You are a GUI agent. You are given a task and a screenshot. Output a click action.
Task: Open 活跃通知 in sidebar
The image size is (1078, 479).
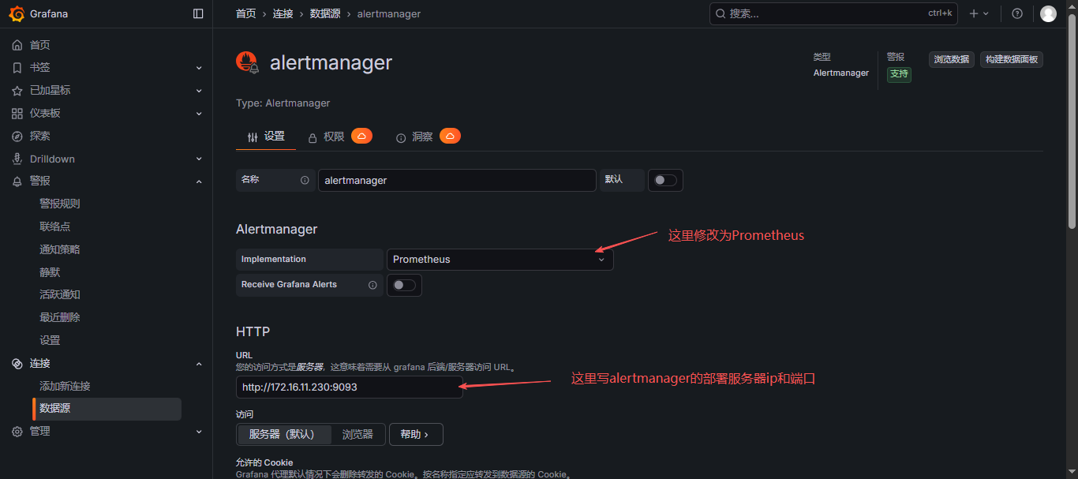(60, 294)
